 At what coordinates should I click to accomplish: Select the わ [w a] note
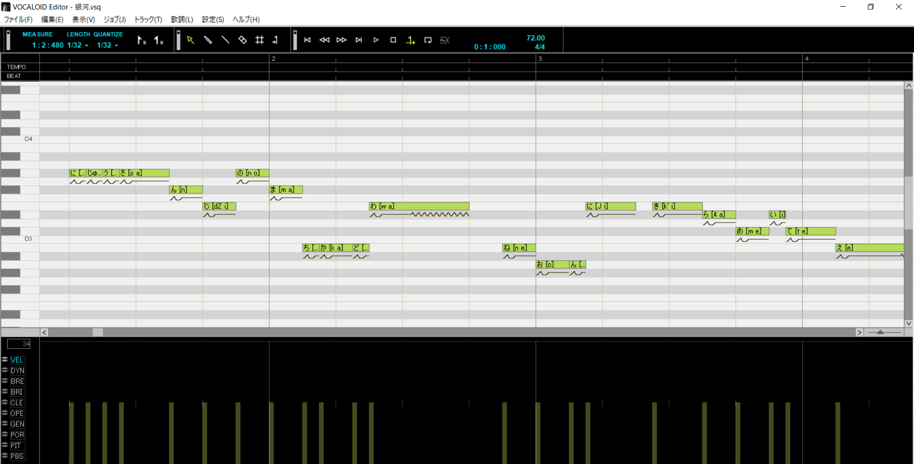click(x=419, y=206)
